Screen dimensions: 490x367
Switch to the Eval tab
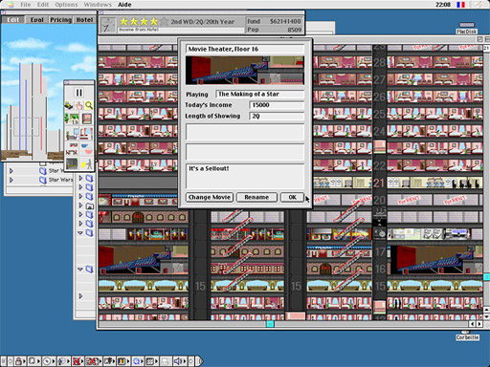pos(36,20)
